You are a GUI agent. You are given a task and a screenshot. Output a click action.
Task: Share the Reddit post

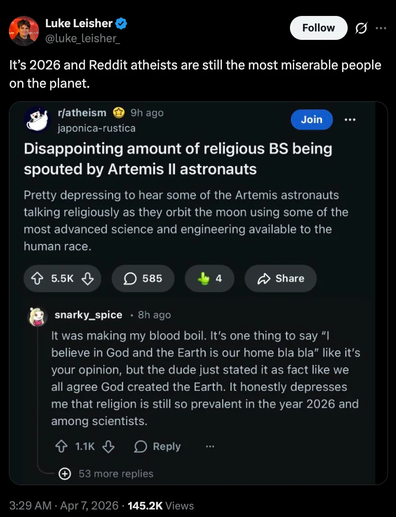coord(281,279)
